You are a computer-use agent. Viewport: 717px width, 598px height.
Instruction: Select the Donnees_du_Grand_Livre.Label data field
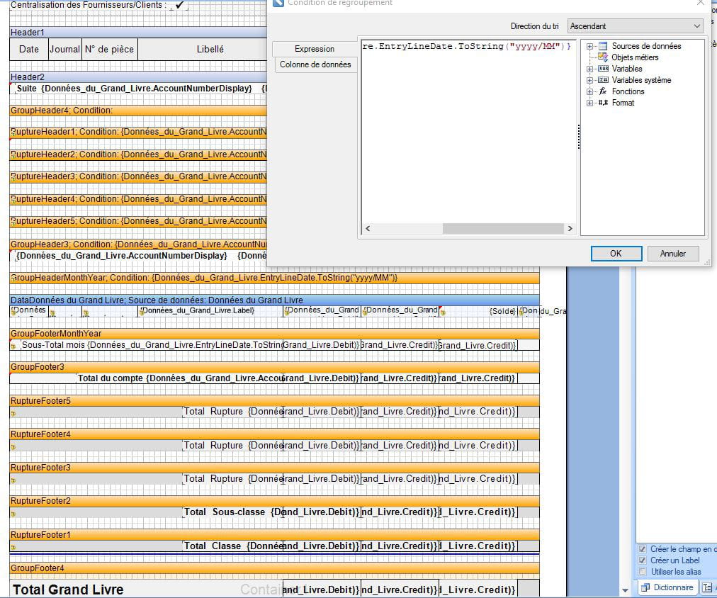[210, 311]
